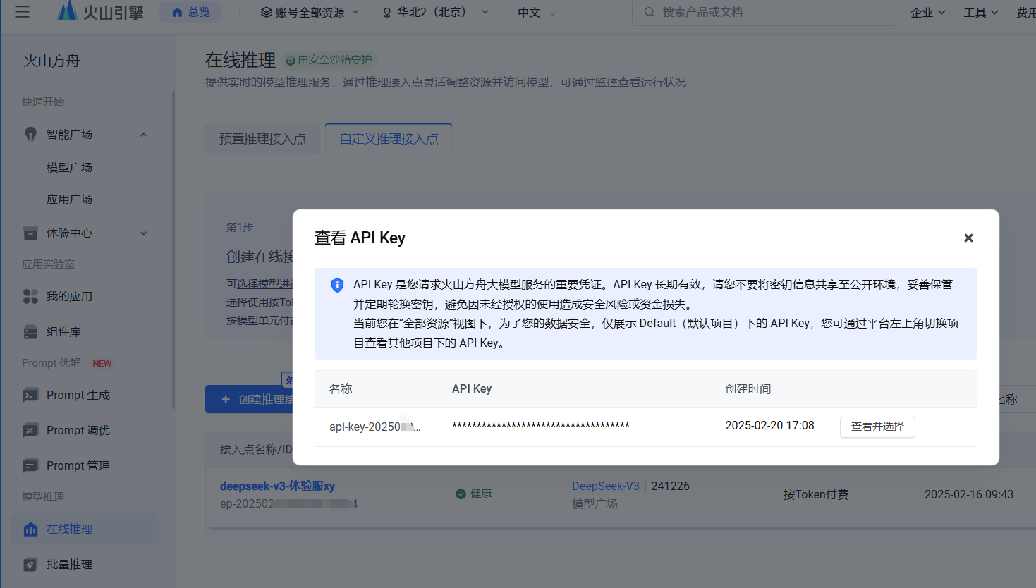Click the 创建时间 column header
This screenshot has width=1036, height=588.
point(748,388)
